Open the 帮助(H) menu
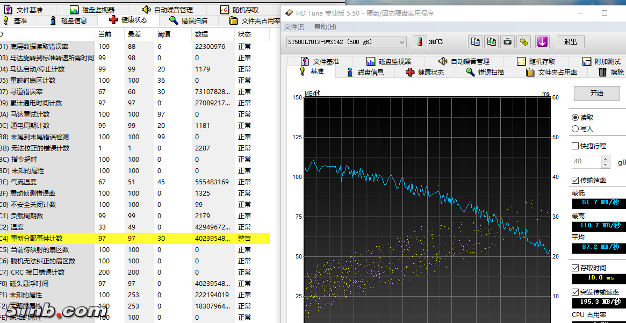 pyautogui.click(x=325, y=27)
